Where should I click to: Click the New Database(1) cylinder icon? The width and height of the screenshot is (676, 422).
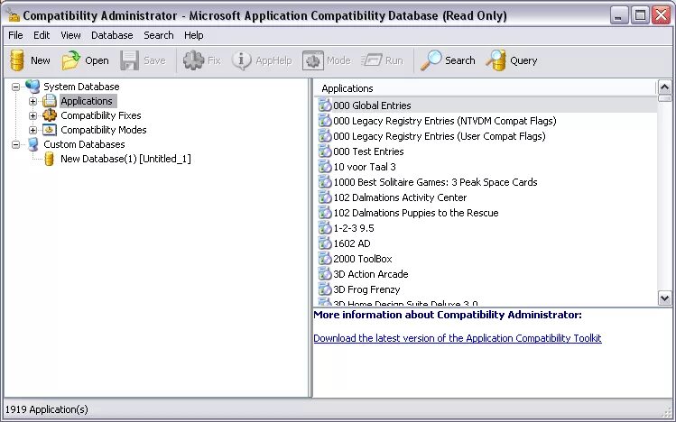coord(49,159)
